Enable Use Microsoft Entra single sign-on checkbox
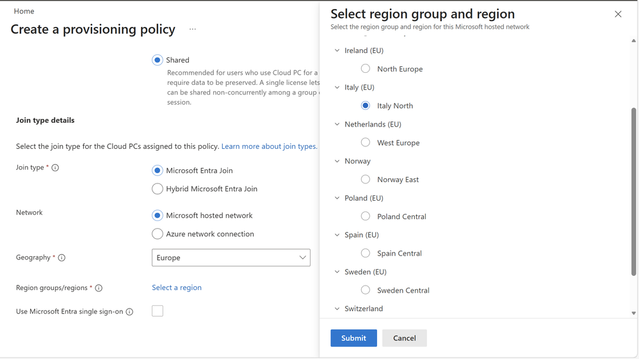639x359 pixels. (x=158, y=311)
